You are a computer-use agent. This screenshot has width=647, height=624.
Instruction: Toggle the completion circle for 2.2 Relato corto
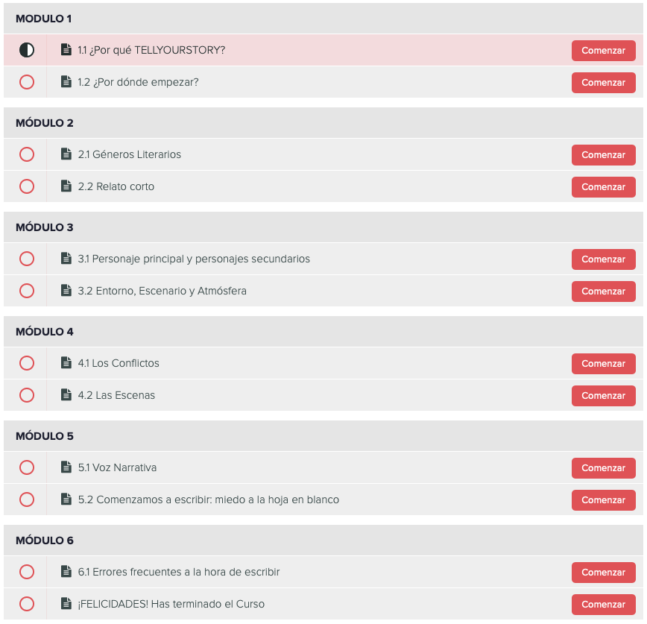pos(27,186)
